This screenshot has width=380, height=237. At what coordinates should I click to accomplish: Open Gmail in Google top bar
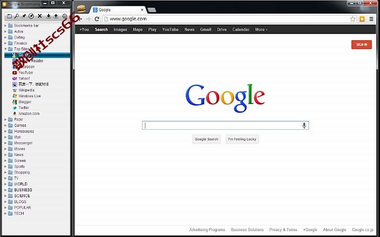205,30
